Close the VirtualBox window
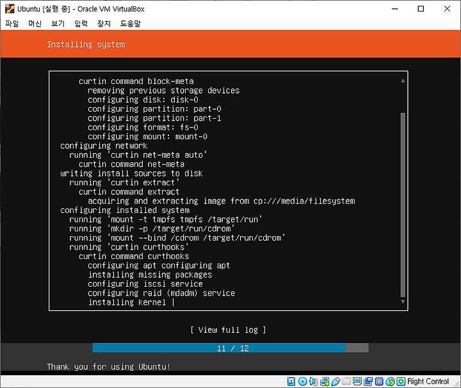The image size is (461, 388). (447, 9)
